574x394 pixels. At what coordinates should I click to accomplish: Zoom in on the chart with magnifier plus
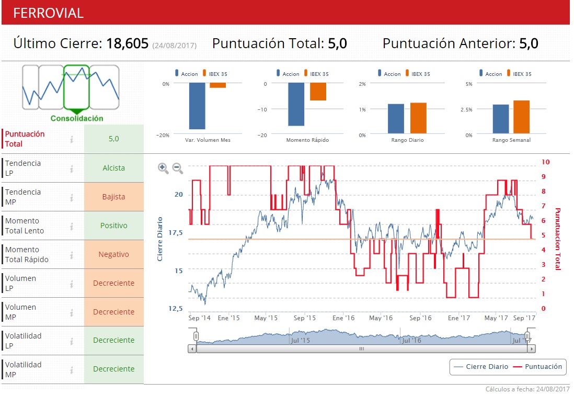[163, 168]
